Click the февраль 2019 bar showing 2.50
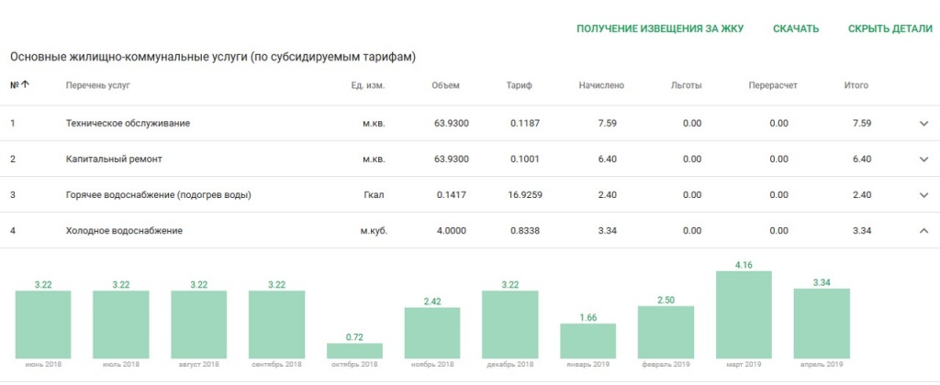940x385 pixels. point(666,332)
